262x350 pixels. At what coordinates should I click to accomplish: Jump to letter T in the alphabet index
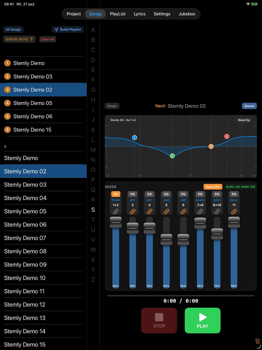[x=93, y=220]
